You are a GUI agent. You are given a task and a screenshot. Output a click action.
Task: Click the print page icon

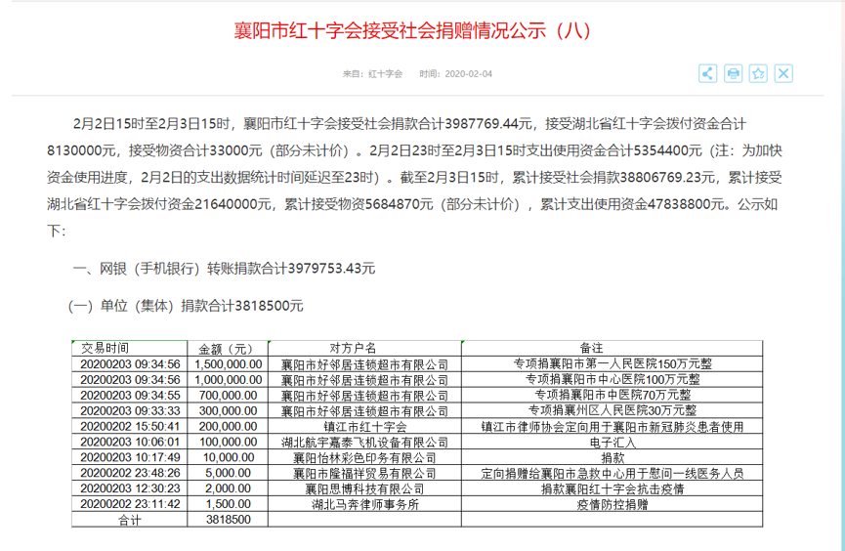point(734,73)
